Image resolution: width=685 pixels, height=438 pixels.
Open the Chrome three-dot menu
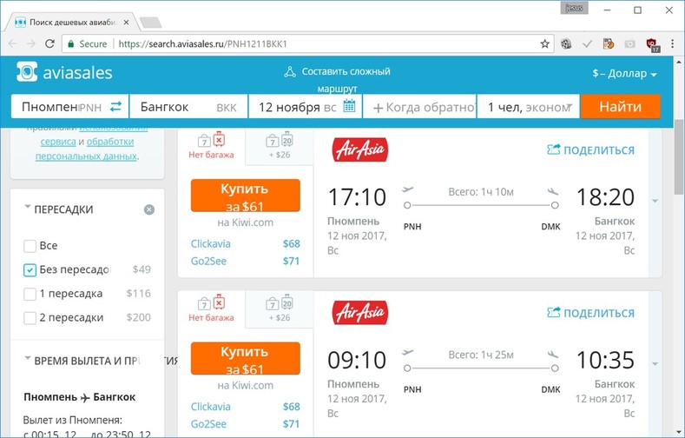672,43
